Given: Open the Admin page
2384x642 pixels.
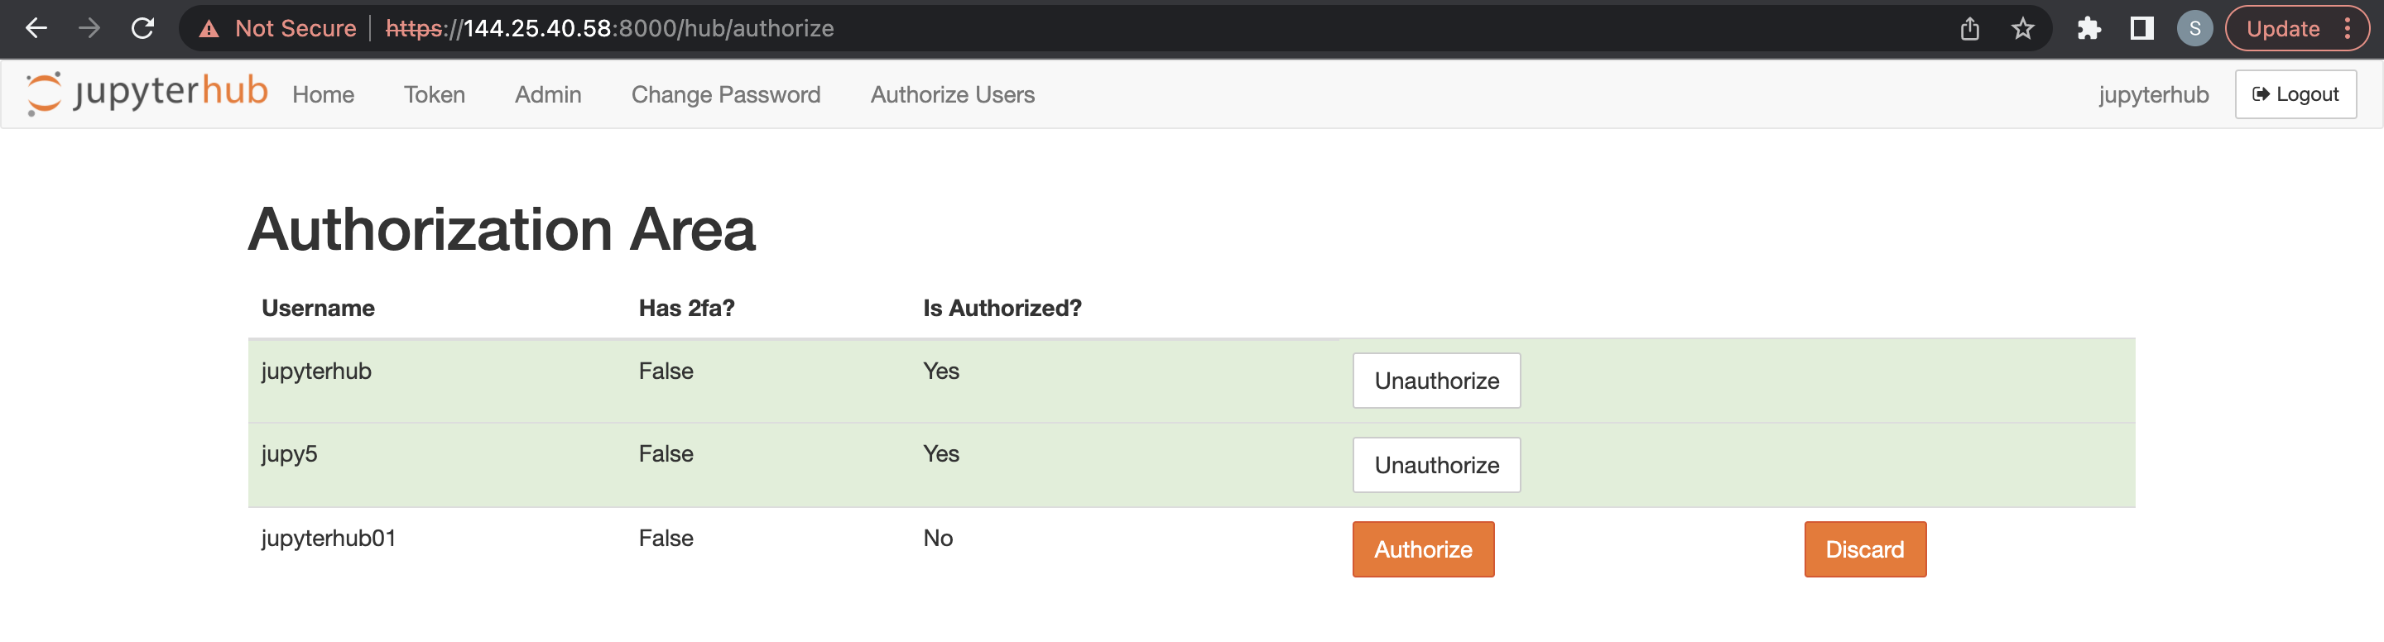Looking at the screenshot, I should click(548, 94).
